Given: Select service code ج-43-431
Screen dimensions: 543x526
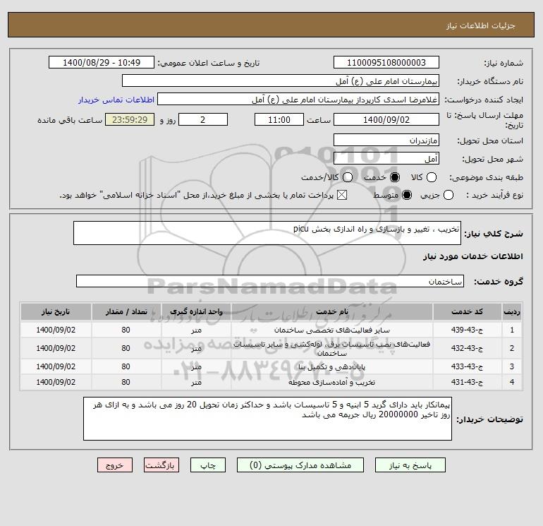Looking at the screenshot, I should point(467,382).
